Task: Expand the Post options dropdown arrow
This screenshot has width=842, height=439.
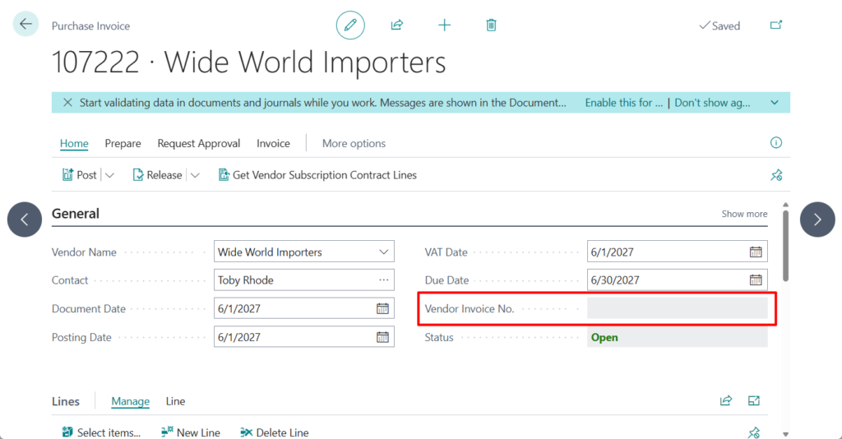Action: pos(110,175)
